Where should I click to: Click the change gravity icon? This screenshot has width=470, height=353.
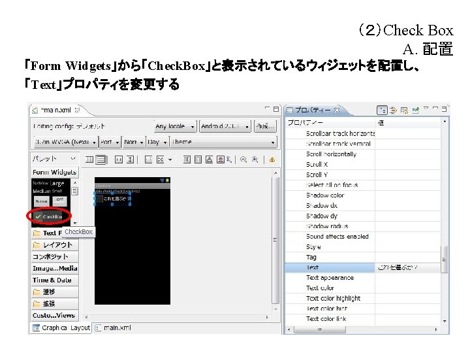(161, 160)
